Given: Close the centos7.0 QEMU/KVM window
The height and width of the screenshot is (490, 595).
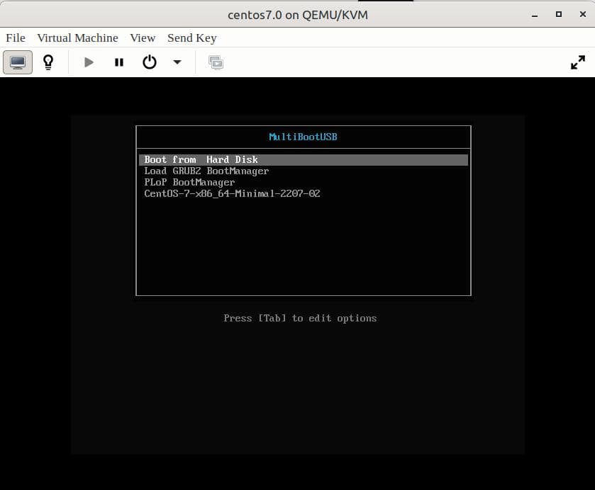Looking at the screenshot, I should click(x=583, y=14).
